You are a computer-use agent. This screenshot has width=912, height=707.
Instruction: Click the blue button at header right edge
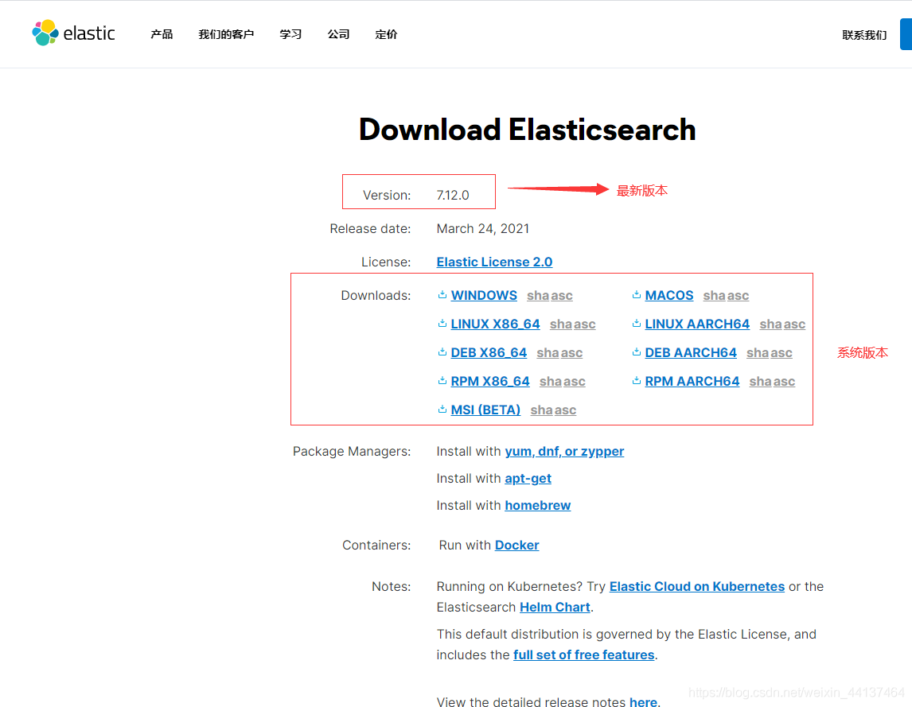click(906, 34)
